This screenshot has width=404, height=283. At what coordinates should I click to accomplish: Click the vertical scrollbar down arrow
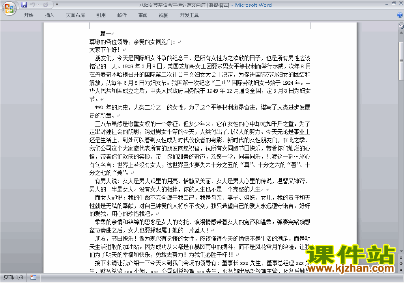(401, 251)
